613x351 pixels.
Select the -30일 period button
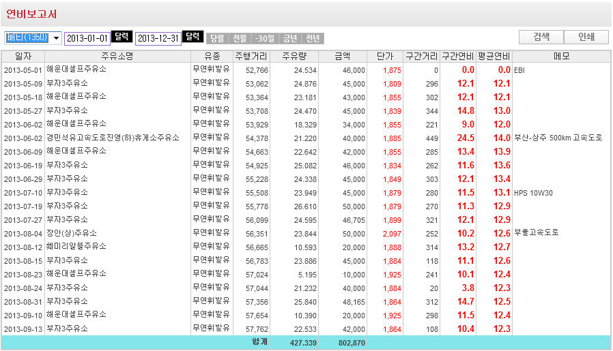coord(265,39)
